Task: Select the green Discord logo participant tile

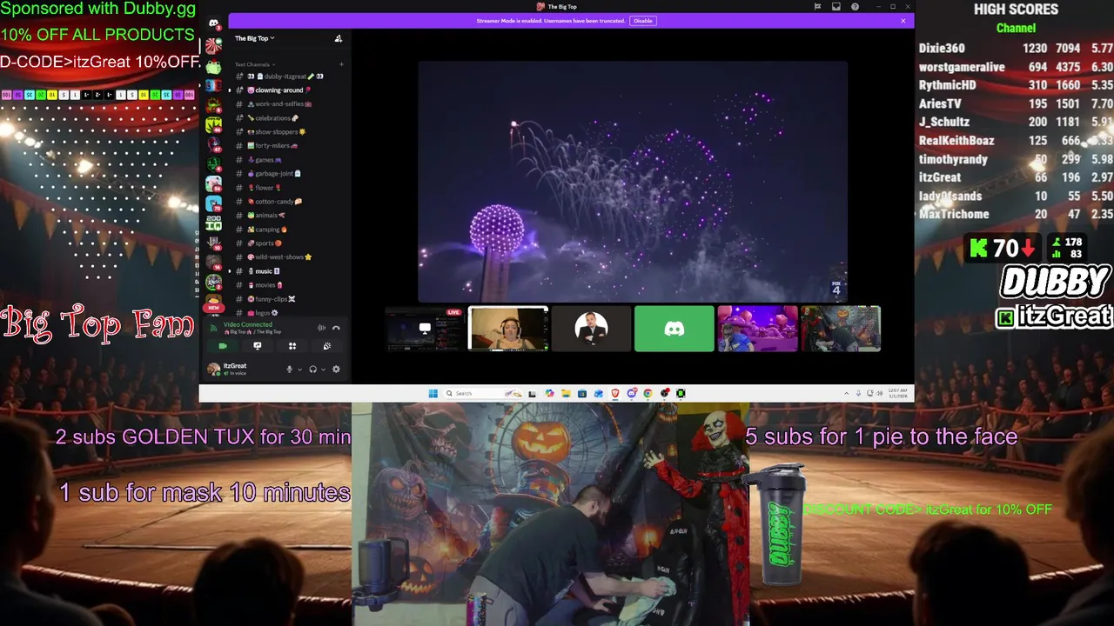Action: [674, 329]
